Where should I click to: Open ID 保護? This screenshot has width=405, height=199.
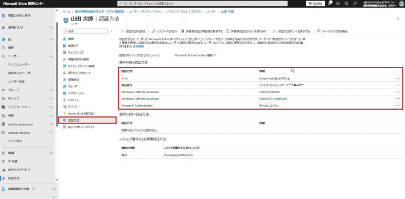(x=13, y=161)
